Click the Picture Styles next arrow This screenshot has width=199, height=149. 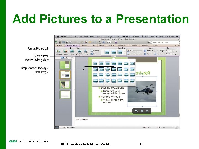tap(125, 52)
